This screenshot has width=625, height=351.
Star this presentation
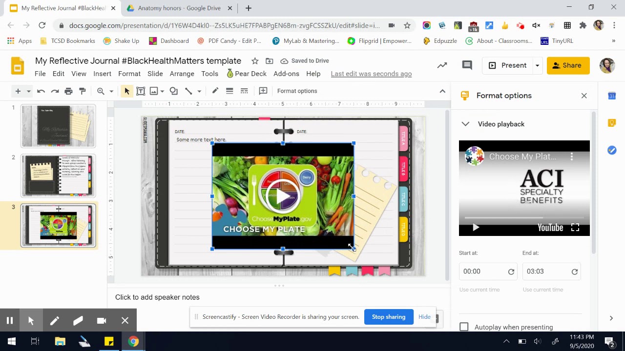tap(255, 61)
